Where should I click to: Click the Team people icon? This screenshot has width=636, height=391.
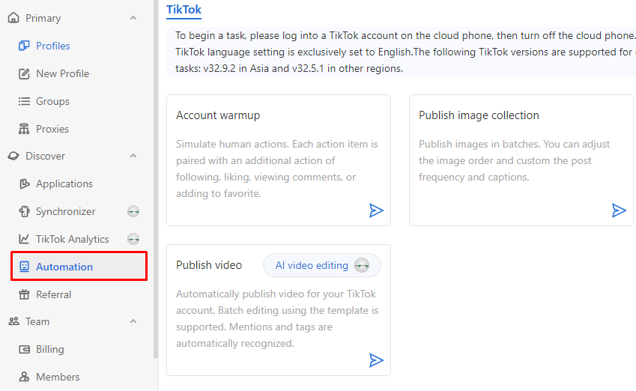[13, 321]
